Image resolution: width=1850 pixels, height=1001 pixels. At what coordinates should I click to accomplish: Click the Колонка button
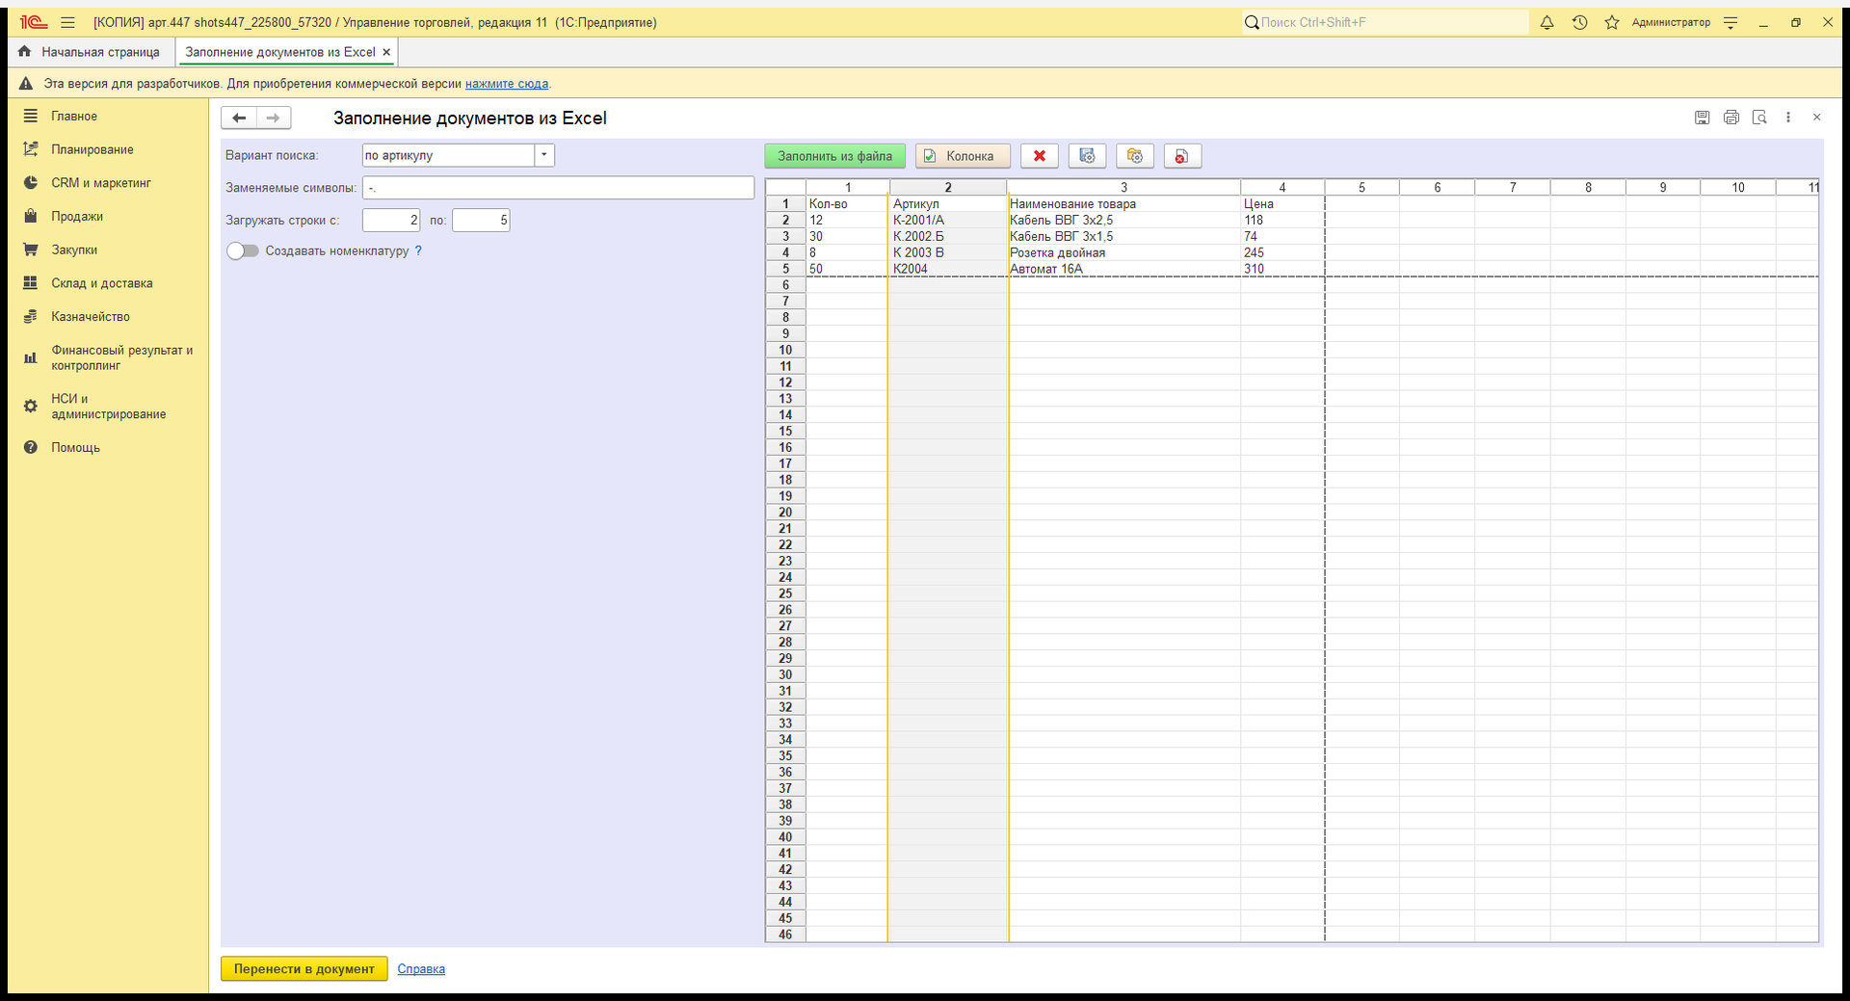[x=963, y=156]
